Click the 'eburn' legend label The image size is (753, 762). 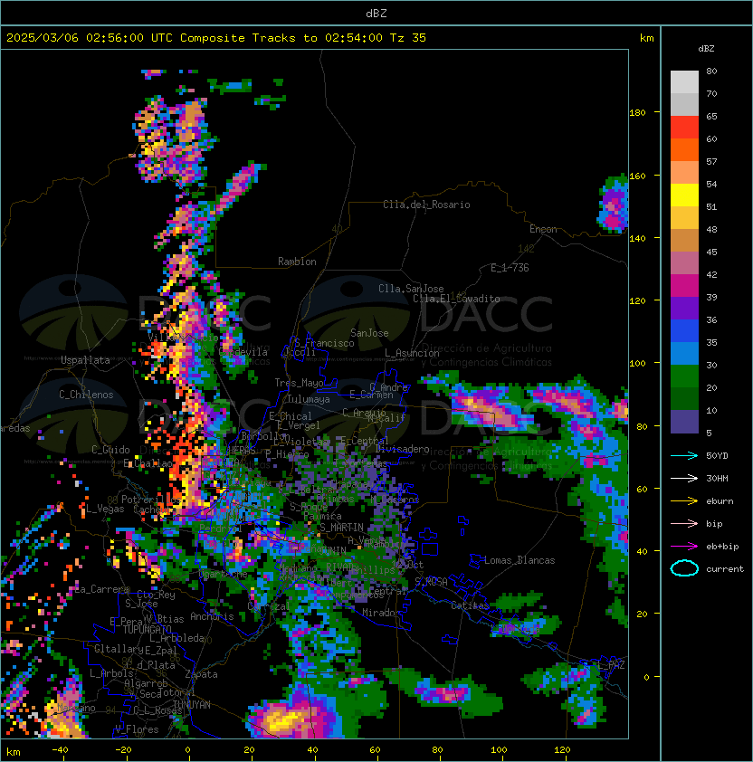(720, 501)
